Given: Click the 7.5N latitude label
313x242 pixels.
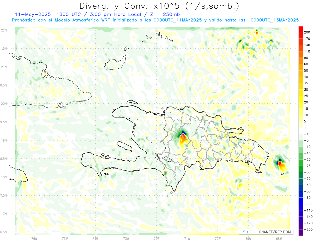Looking at the screenshot, I should (3, 196).
